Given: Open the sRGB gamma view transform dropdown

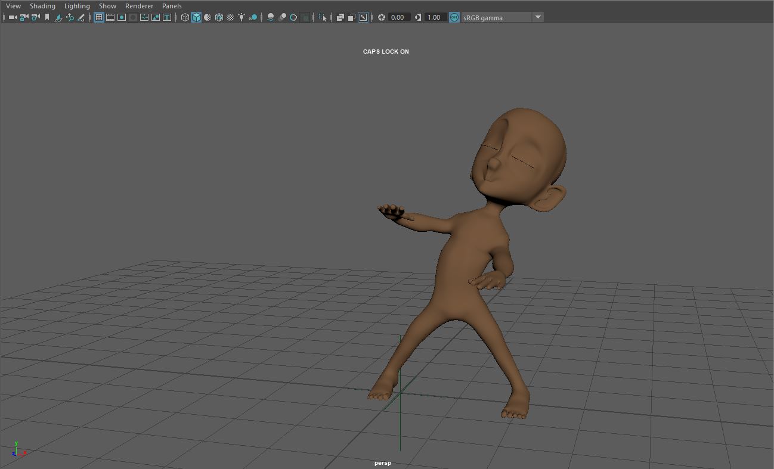Looking at the screenshot, I should [x=502, y=17].
